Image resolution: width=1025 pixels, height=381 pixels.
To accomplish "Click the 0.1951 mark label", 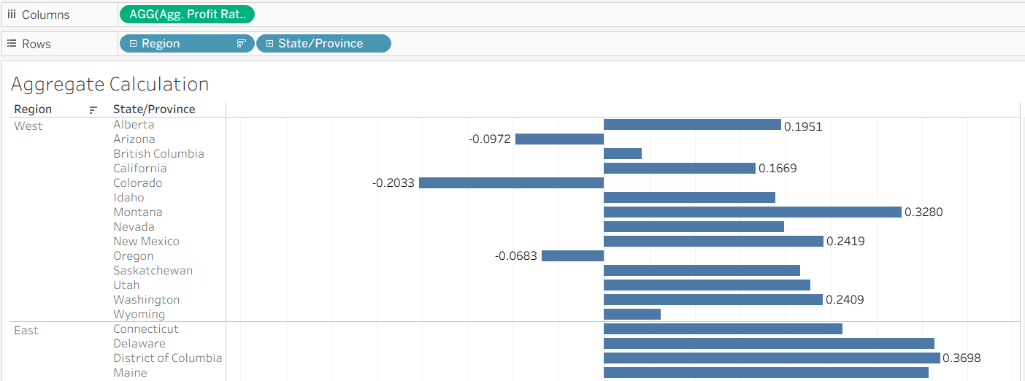I will [x=803, y=126].
